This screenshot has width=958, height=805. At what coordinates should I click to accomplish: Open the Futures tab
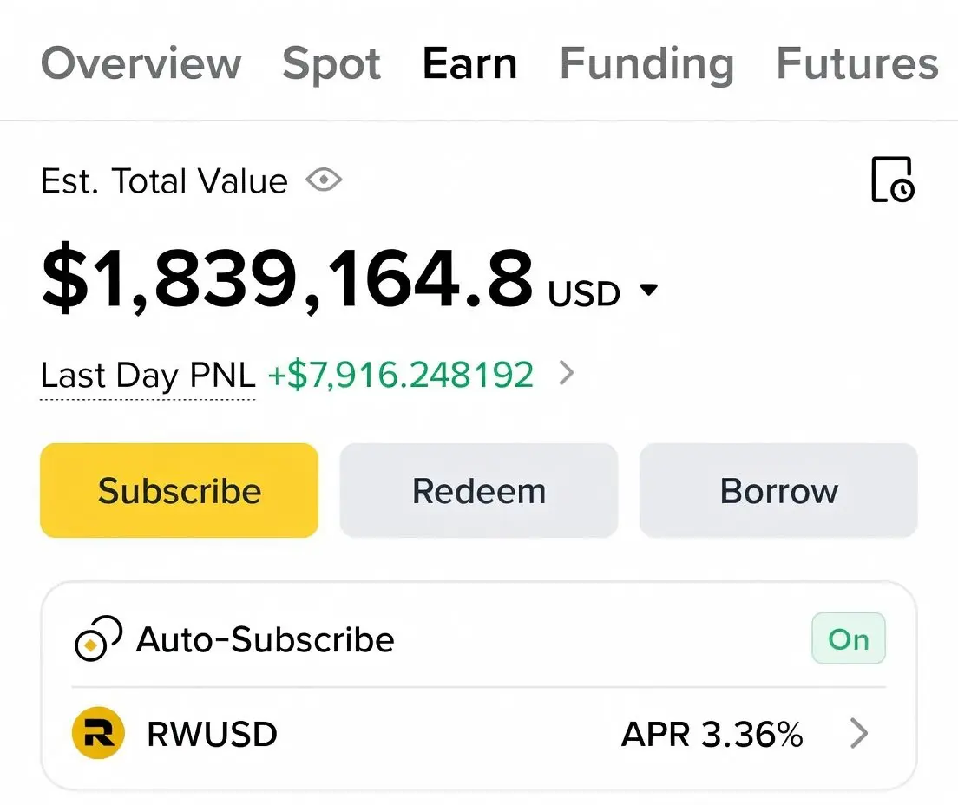point(857,64)
